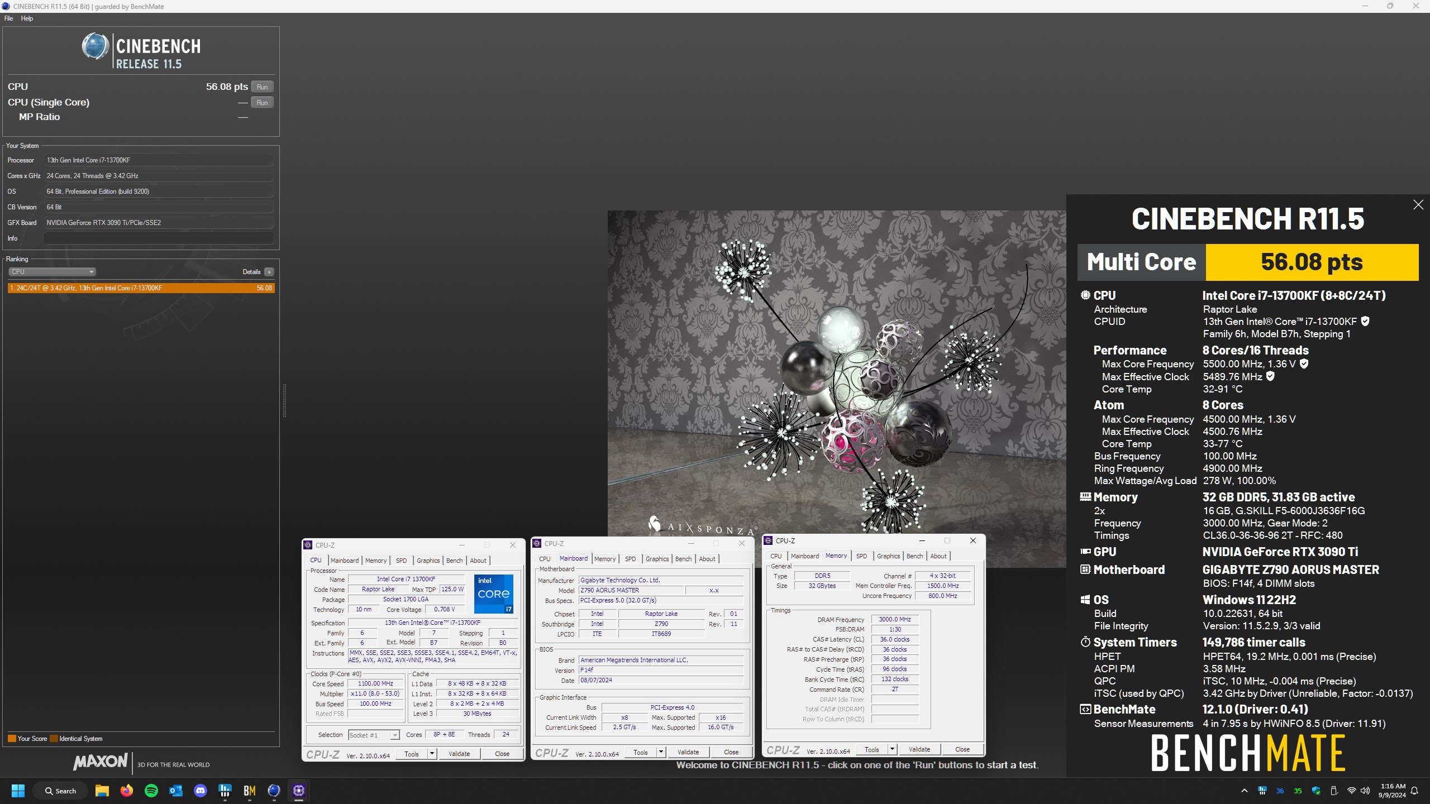Click Close button in right CPU-Z
This screenshot has width=1430, height=804.
[962, 749]
